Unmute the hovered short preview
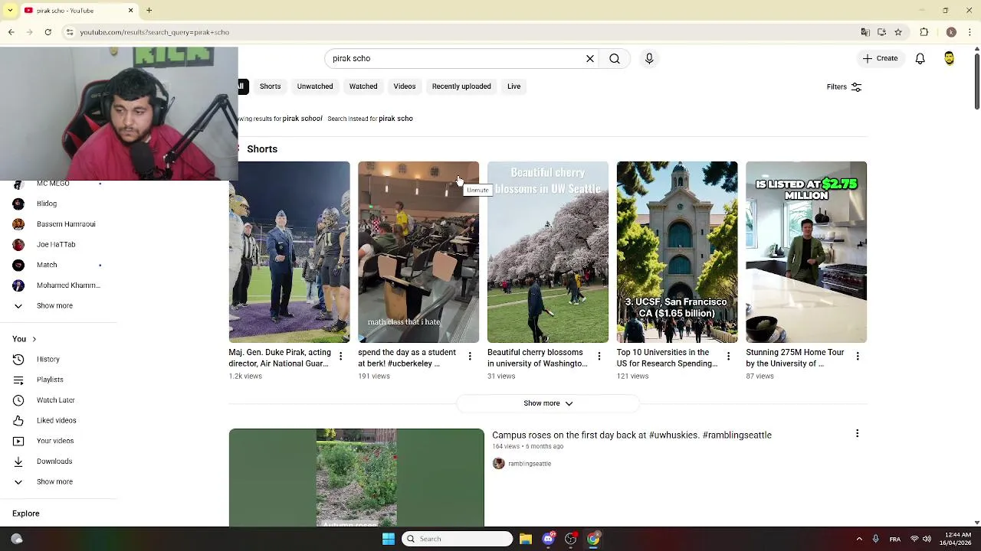The width and height of the screenshot is (981, 551). (x=459, y=181)
